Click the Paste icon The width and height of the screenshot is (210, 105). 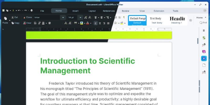point(5,18)
